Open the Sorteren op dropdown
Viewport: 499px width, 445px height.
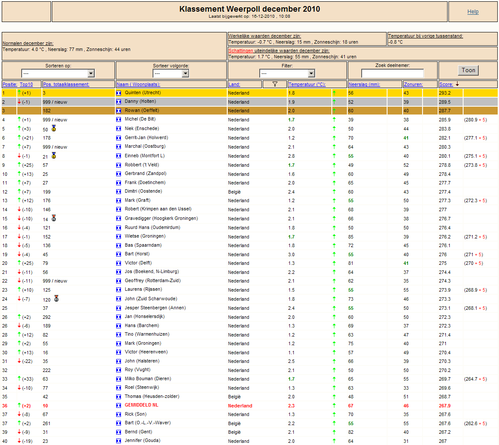pos(58,73)
